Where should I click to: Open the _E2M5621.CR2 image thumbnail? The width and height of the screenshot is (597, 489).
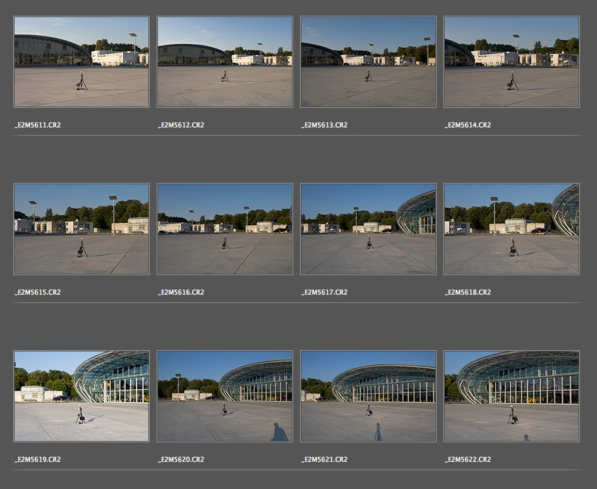point(368,396)
